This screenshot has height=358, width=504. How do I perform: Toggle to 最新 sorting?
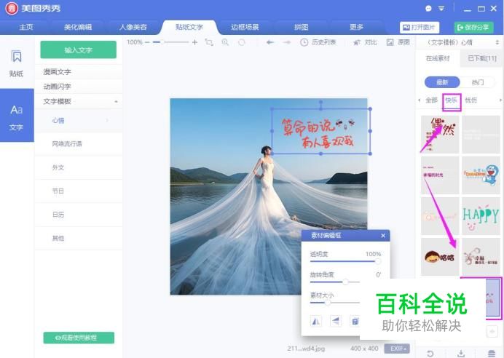click(x=442, y=82)
